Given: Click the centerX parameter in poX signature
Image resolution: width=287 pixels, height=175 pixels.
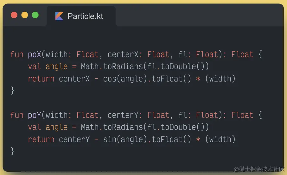Looking at the screenshot, I should (x=123, y=55).
